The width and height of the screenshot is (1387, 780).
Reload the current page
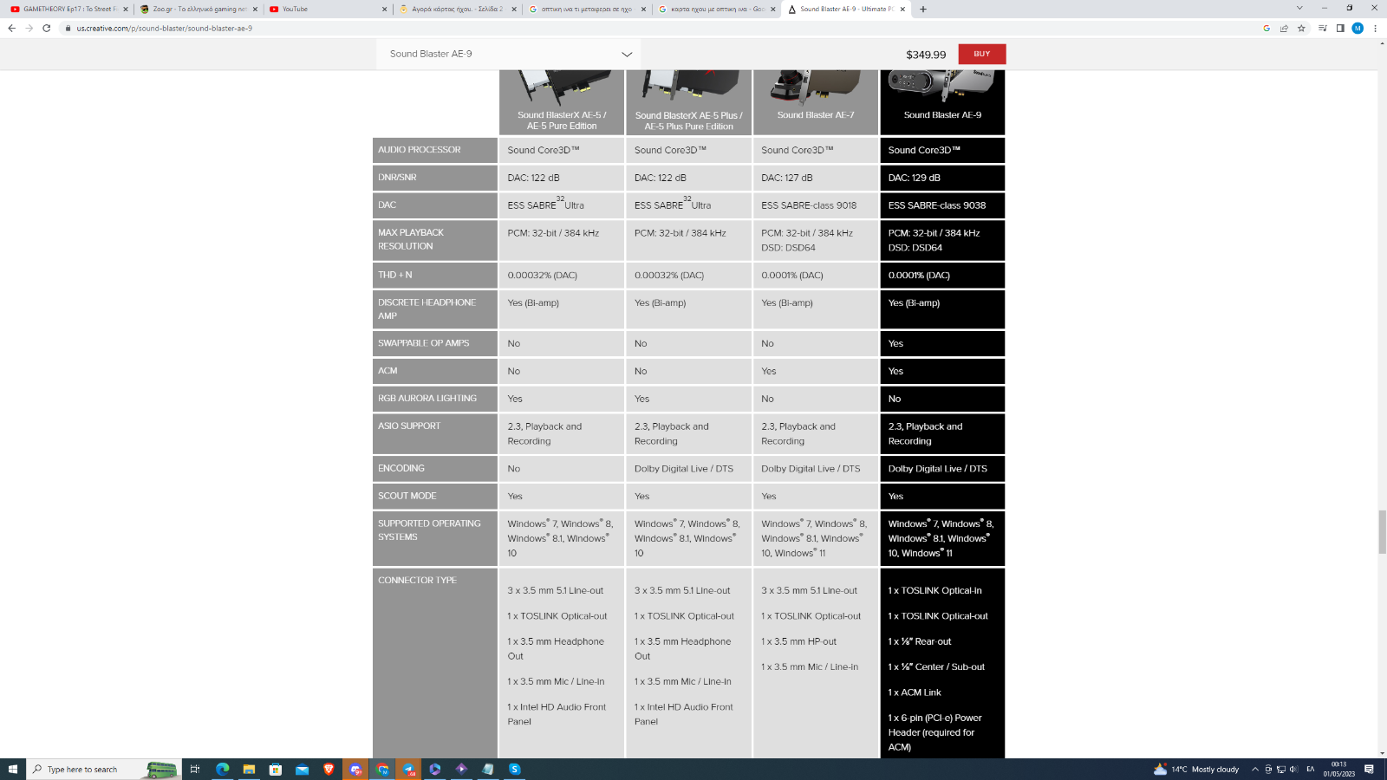[46, 28]
